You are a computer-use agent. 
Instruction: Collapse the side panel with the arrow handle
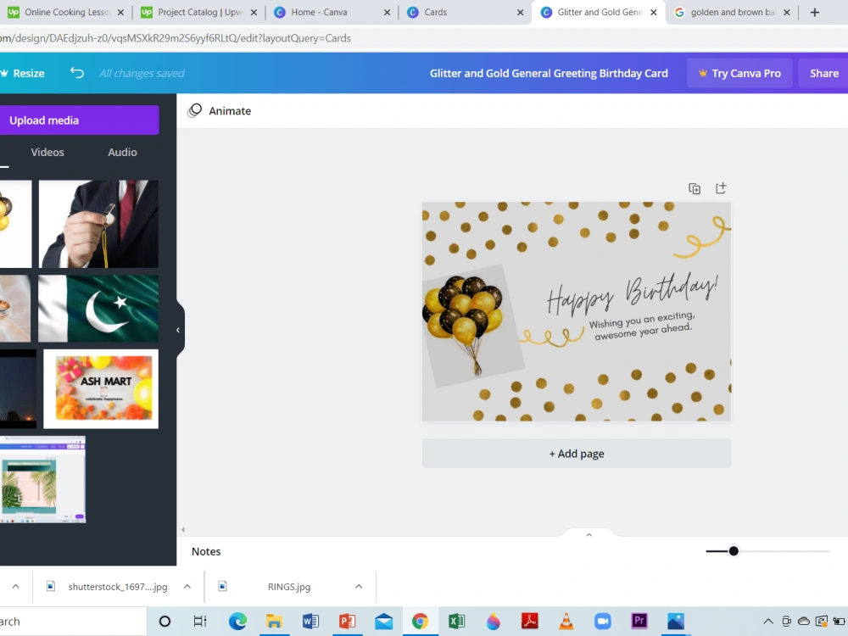pyautogui.click(x=178, y=330)
